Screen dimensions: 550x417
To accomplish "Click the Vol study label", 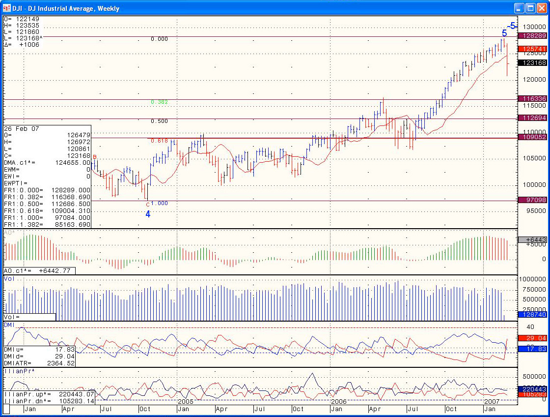I will point(9,279).
